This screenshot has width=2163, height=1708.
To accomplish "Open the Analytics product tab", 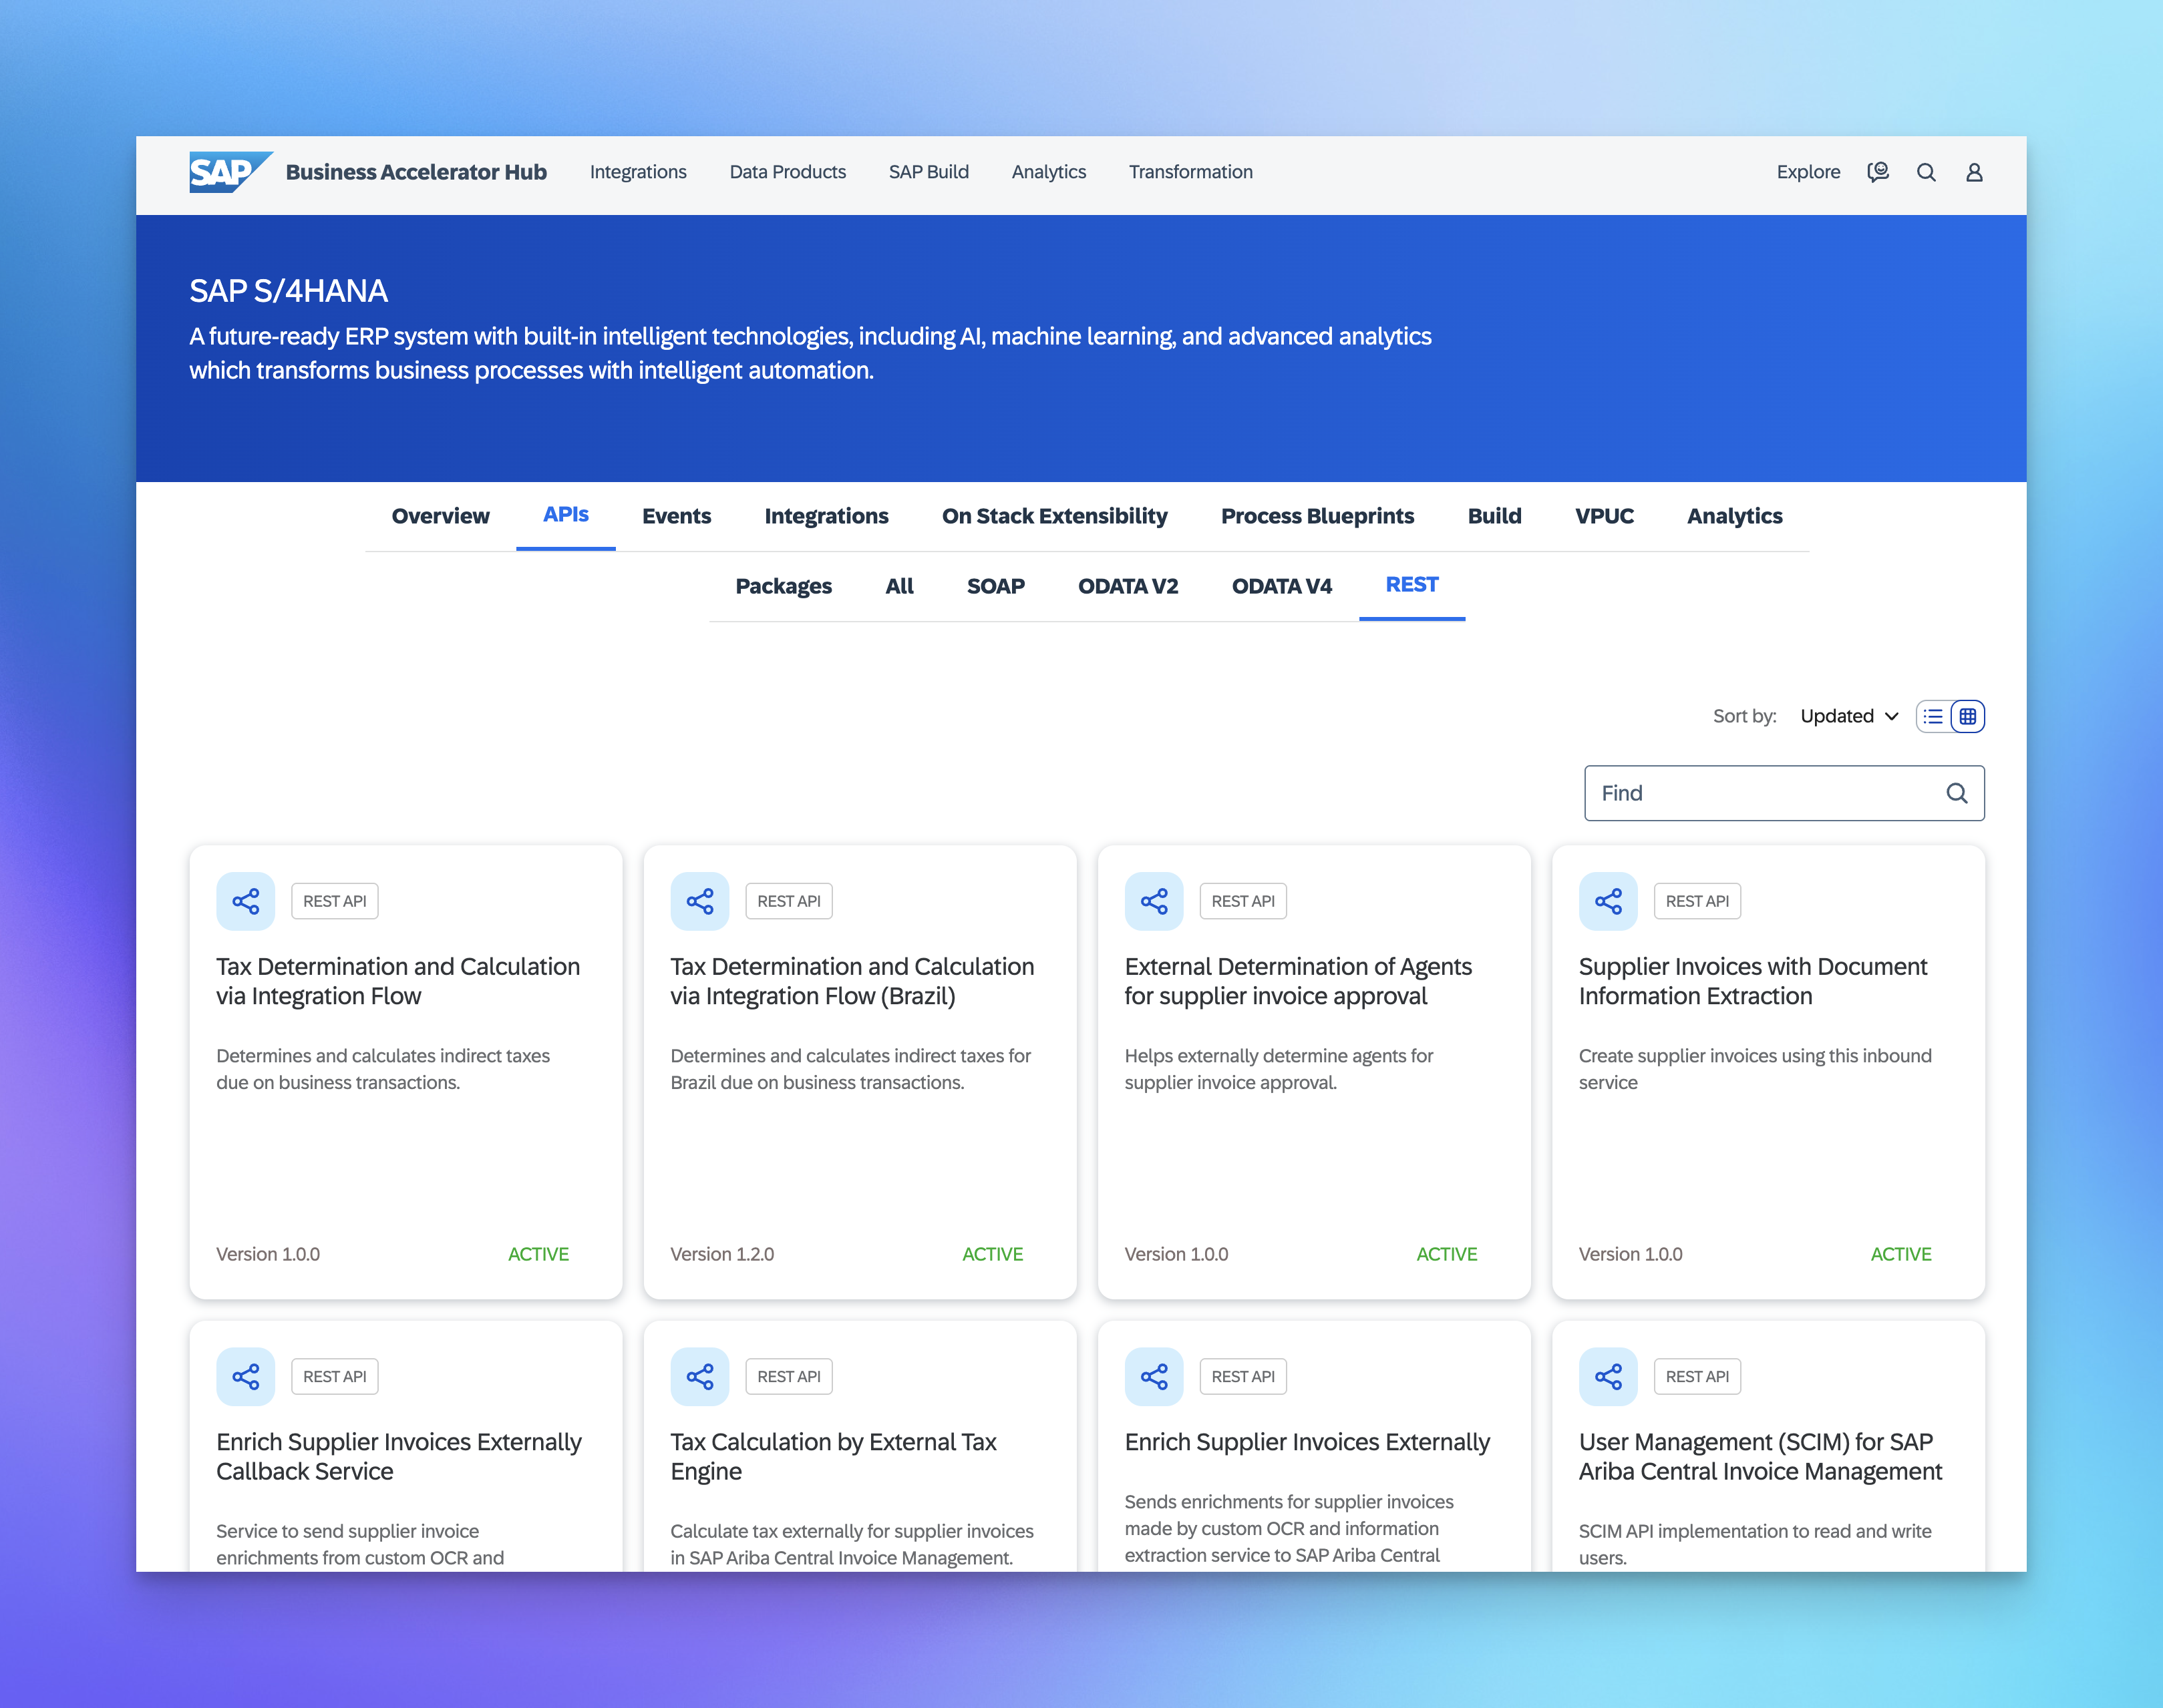I will pyautogui.click(x=1735, y=516).
